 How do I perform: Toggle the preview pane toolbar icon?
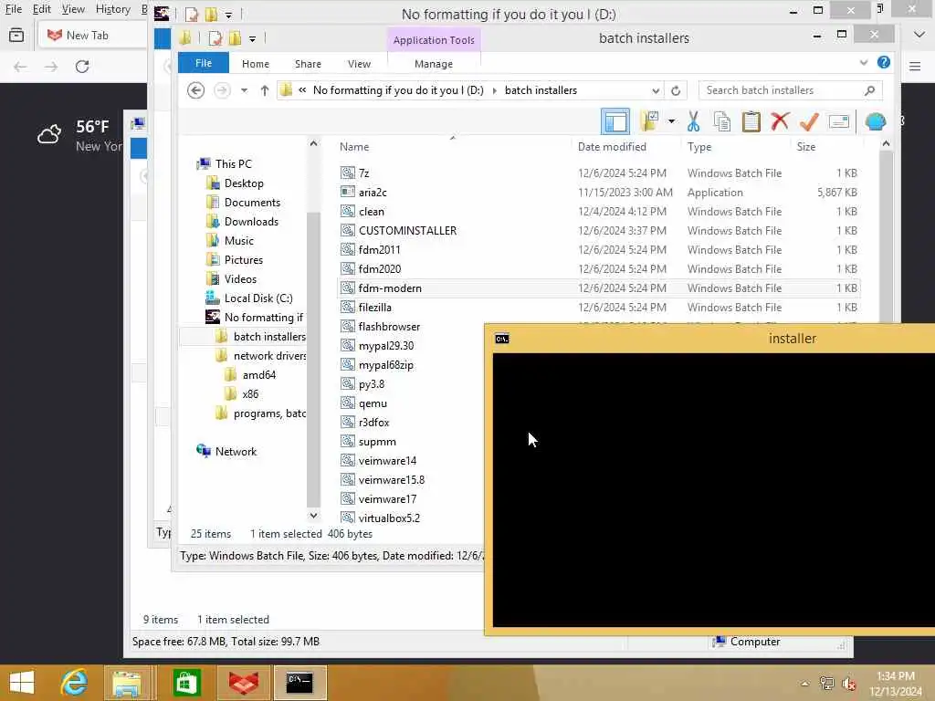point(615,121)
